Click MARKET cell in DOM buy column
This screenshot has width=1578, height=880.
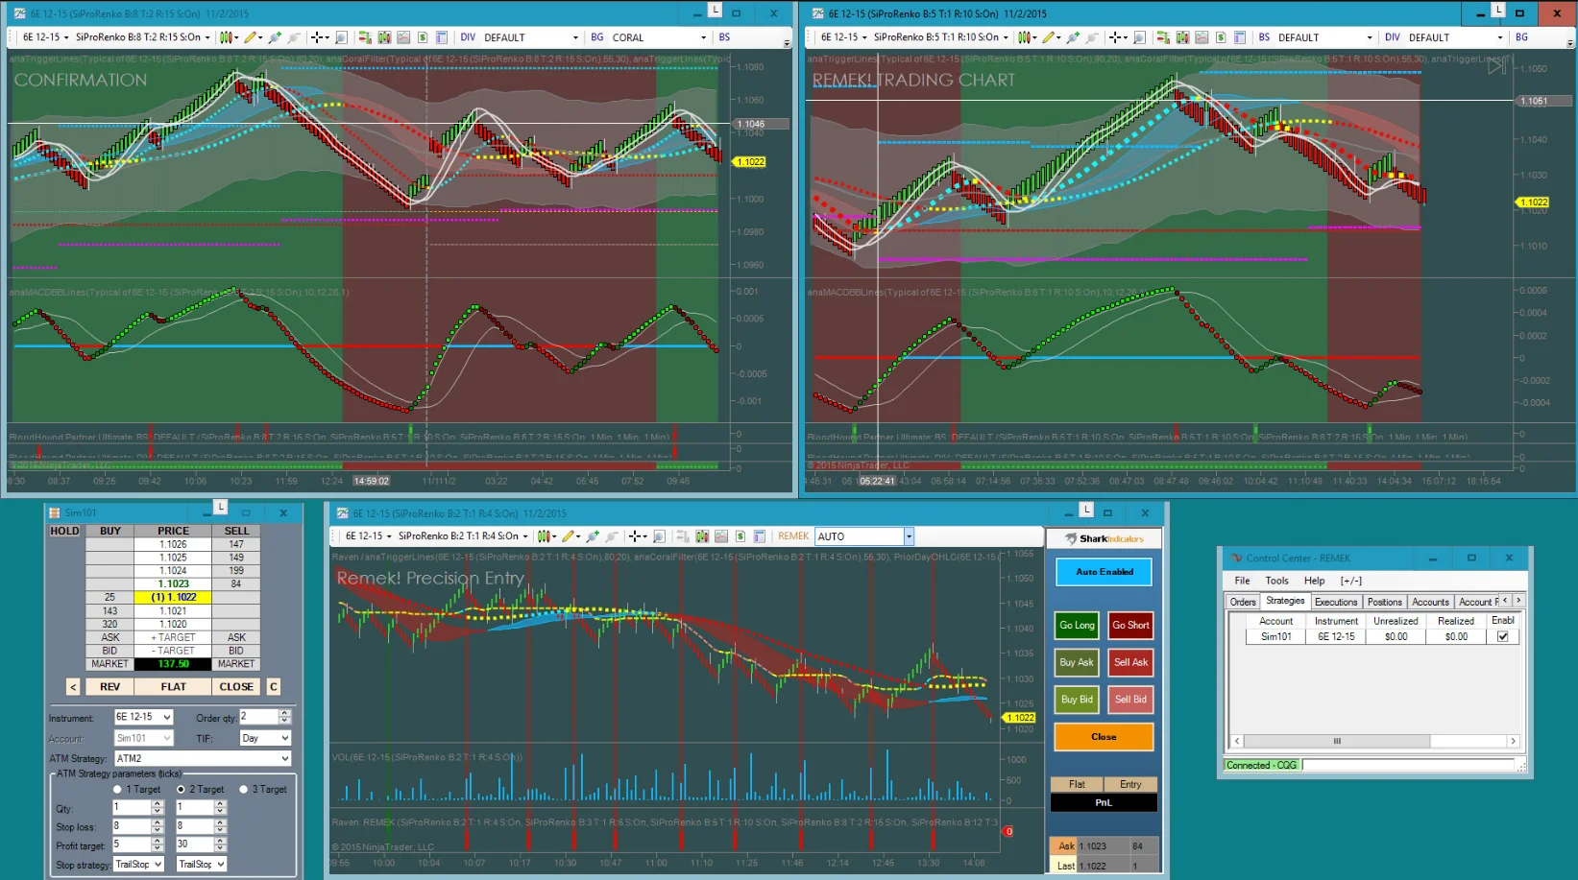109,664
